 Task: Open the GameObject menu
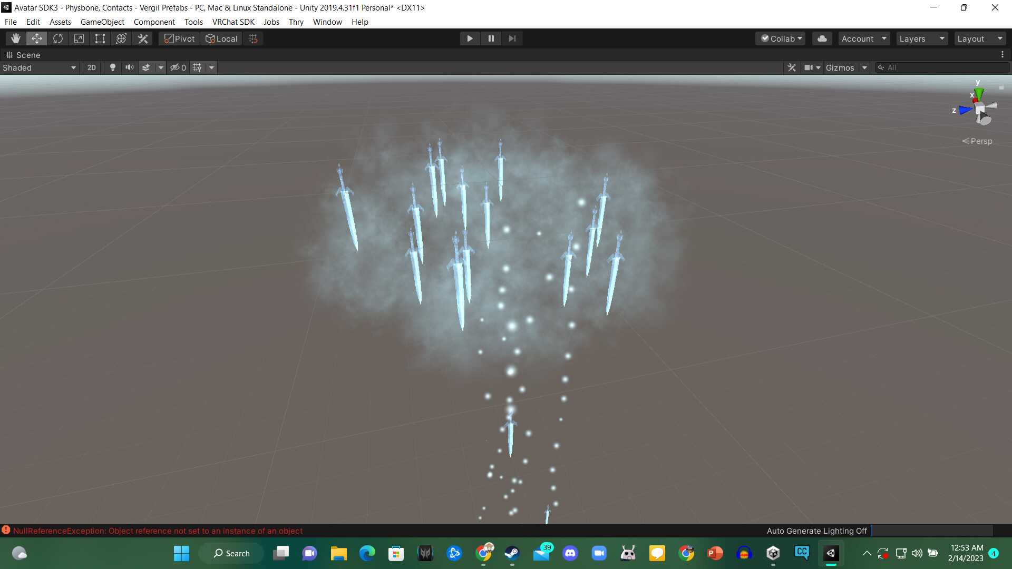click(102, 22)
